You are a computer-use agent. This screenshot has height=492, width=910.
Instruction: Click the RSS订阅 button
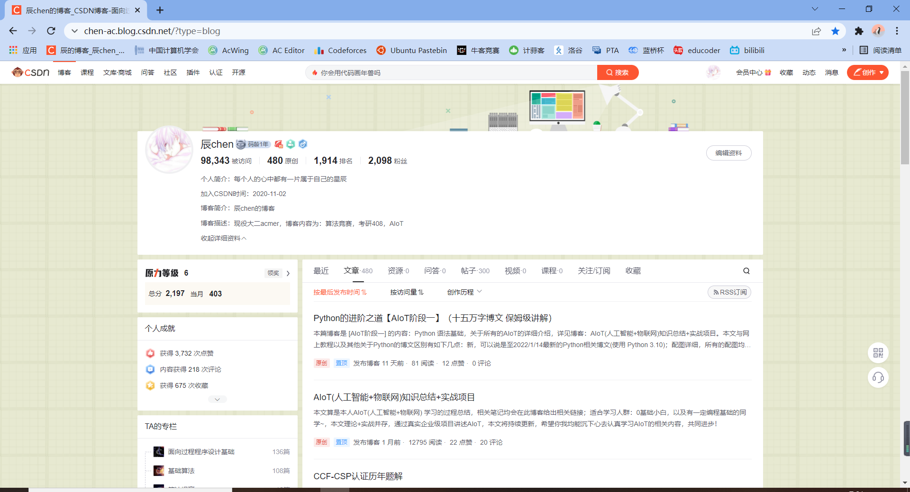click(x=729, y=292)
